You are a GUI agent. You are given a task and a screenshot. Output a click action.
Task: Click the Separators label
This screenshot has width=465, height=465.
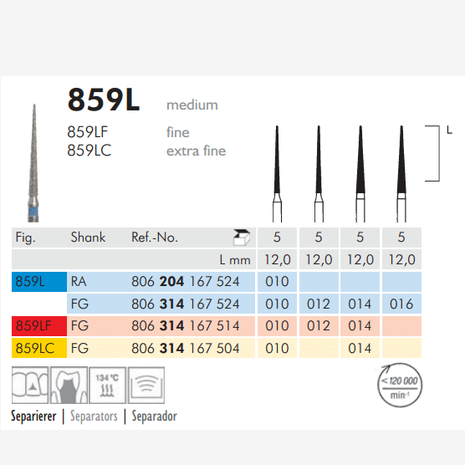[x=94, y=416]
